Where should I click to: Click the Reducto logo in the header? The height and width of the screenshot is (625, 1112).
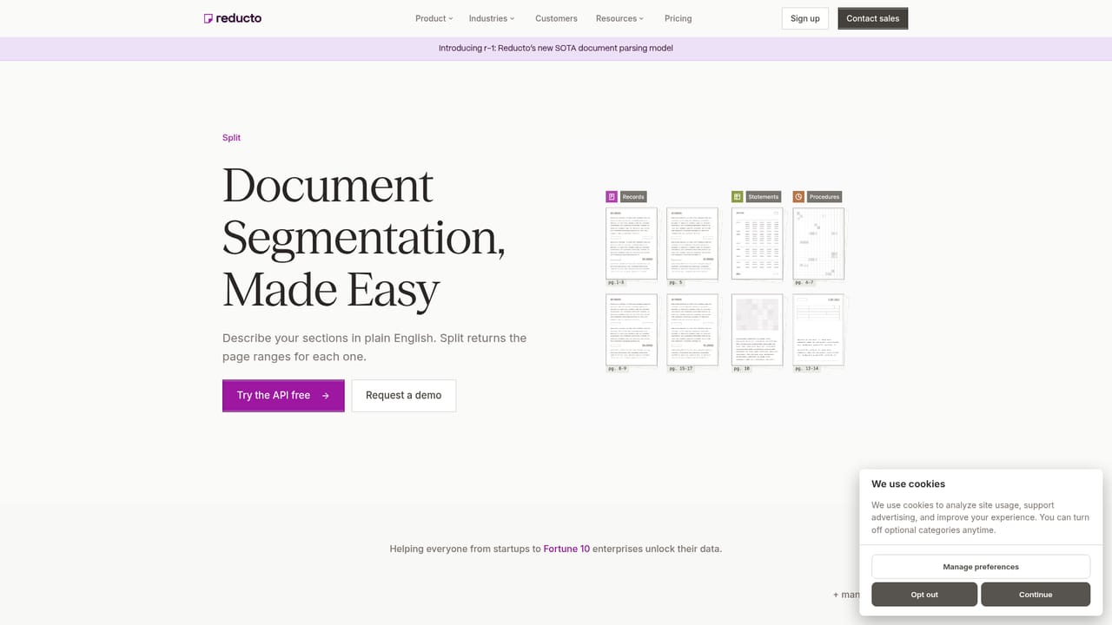click(x=232, y=18)
